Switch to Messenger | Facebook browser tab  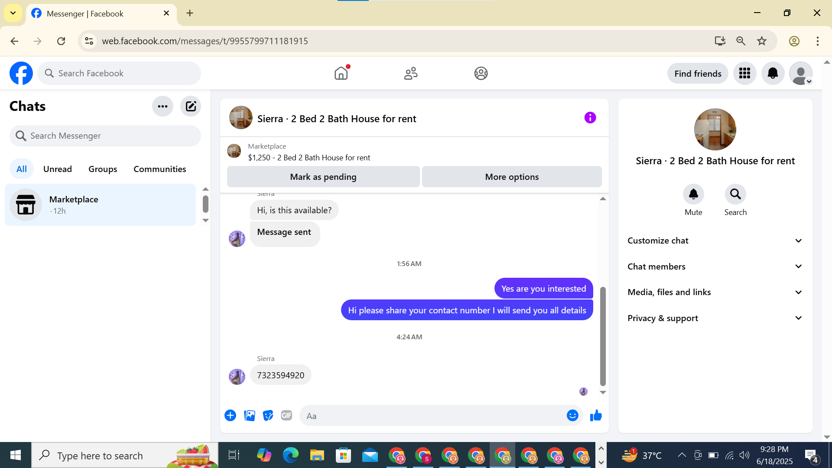pyautogui.click(x=101, y=13)
